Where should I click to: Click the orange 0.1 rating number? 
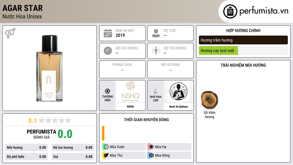tap(32, 121)
